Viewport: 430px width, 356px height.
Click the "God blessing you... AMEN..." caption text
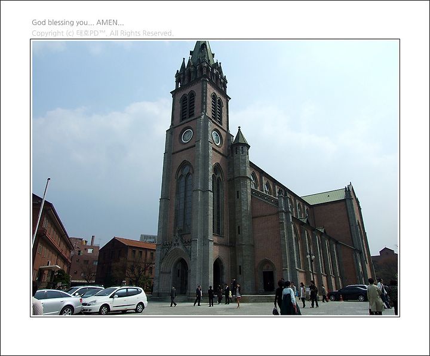78,23
